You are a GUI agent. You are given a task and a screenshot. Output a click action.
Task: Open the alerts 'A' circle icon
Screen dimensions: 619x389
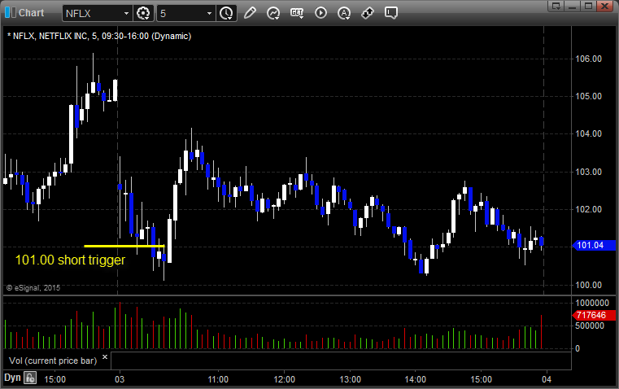[x=344, y=13]
